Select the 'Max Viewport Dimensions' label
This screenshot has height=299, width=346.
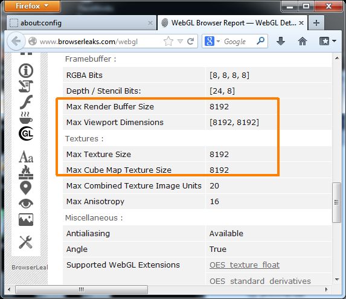115,122
